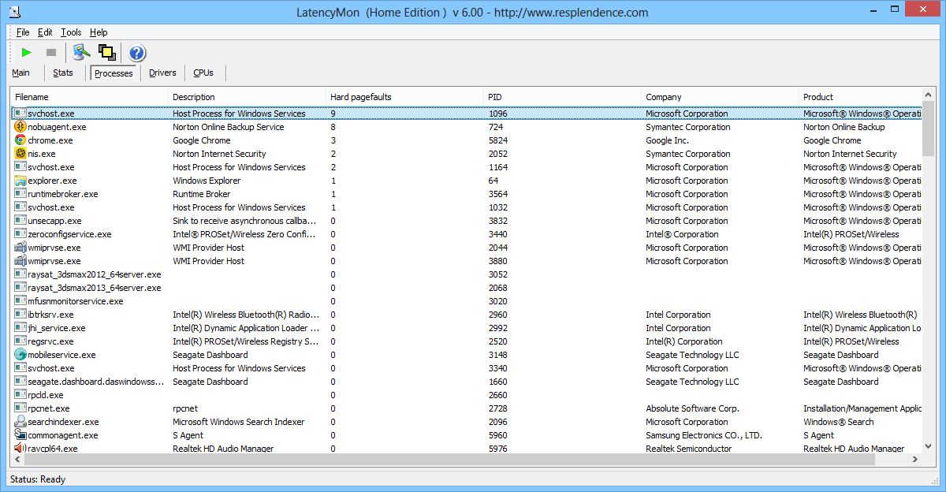Screen dimensions: 946x492
Task: Switch to the Drivers tab
Action: [x=162, y=73]
